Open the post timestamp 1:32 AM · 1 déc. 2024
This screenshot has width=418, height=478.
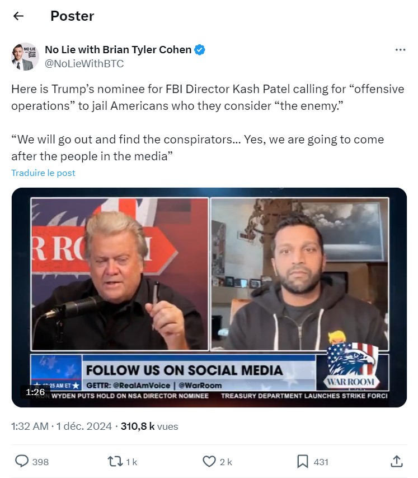coord(62,426)
